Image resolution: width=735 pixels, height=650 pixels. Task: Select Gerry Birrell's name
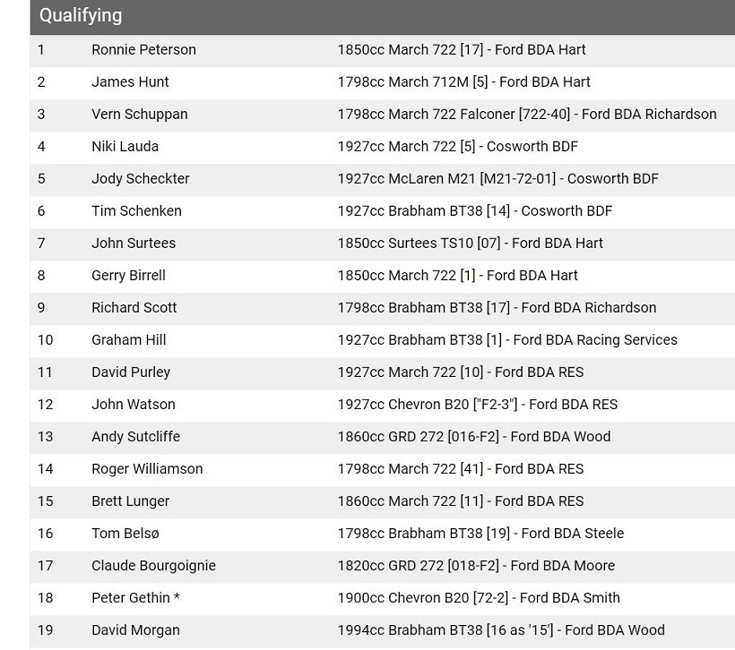tap(128, 276)
